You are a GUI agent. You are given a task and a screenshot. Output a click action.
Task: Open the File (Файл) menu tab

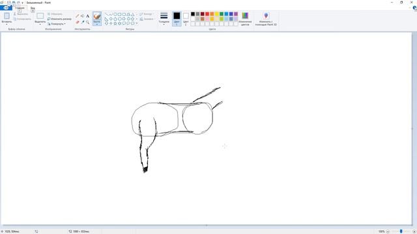click(6, 8)
